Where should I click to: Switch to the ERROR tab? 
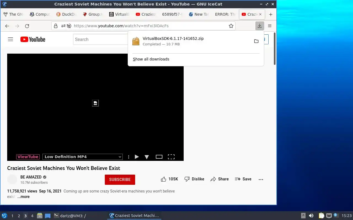[x=225, y=14]
